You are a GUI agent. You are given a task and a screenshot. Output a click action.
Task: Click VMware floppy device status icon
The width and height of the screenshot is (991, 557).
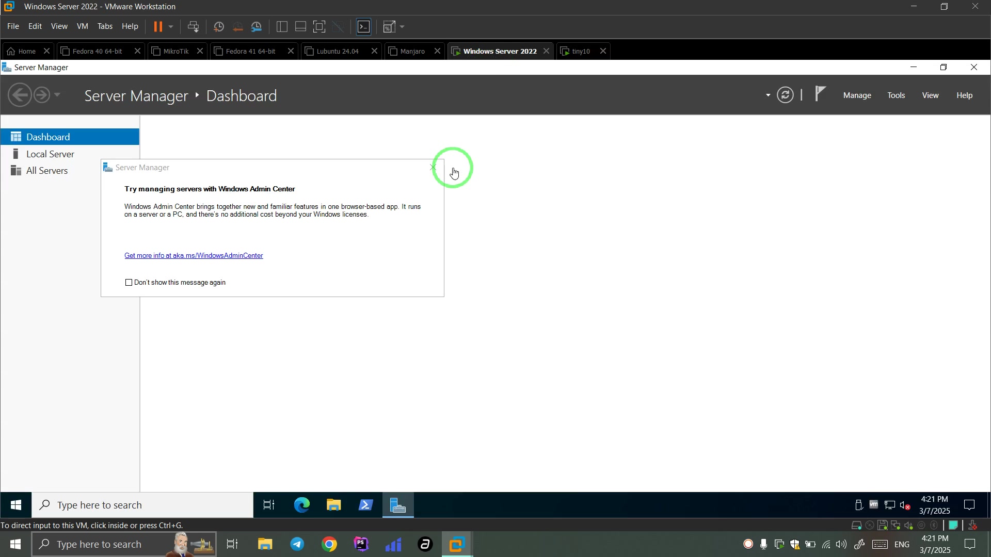883,526
